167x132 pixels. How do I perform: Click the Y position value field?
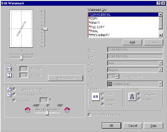pyautogui.click(x=24, y=75)
